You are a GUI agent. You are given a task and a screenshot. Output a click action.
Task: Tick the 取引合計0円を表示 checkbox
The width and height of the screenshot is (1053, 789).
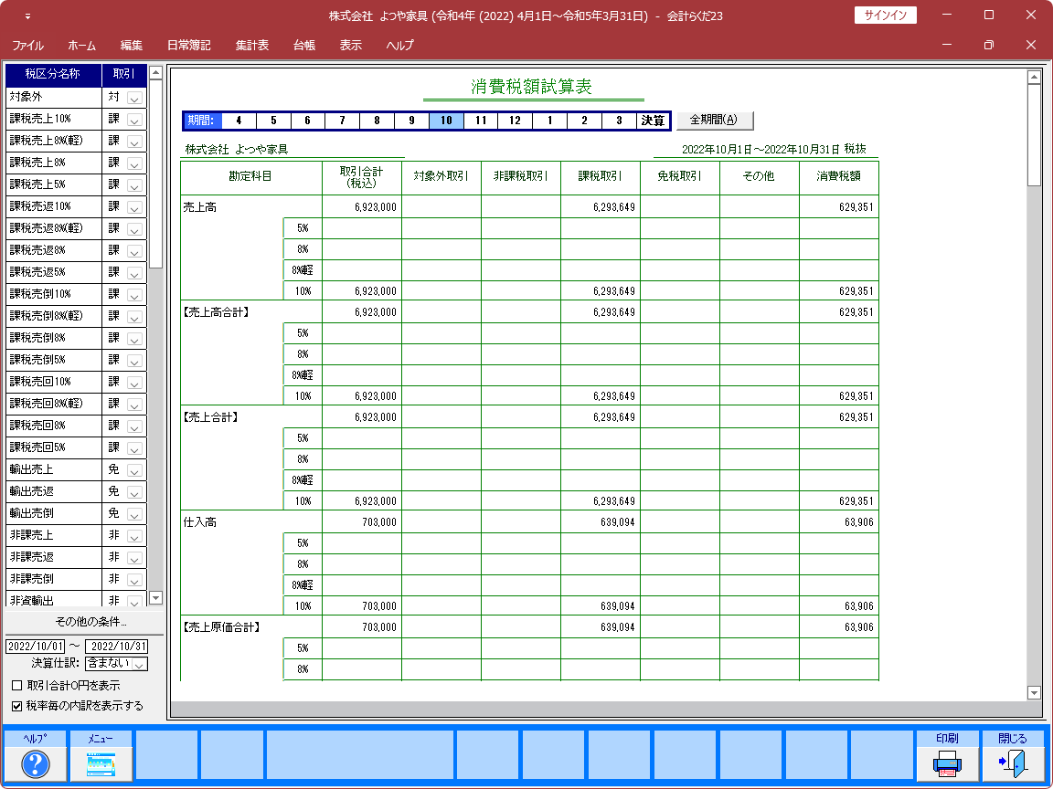point(17,686)
